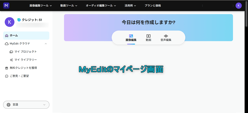Switch to the 動画 tab label
Viewport: 248px width, 113px height.
pos(148,40)
